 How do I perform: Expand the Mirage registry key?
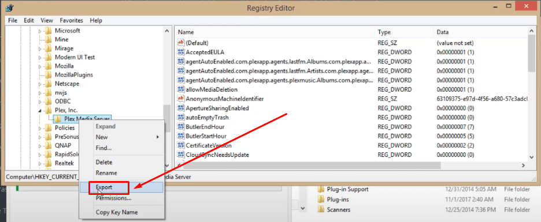click(x=40, y=48)
